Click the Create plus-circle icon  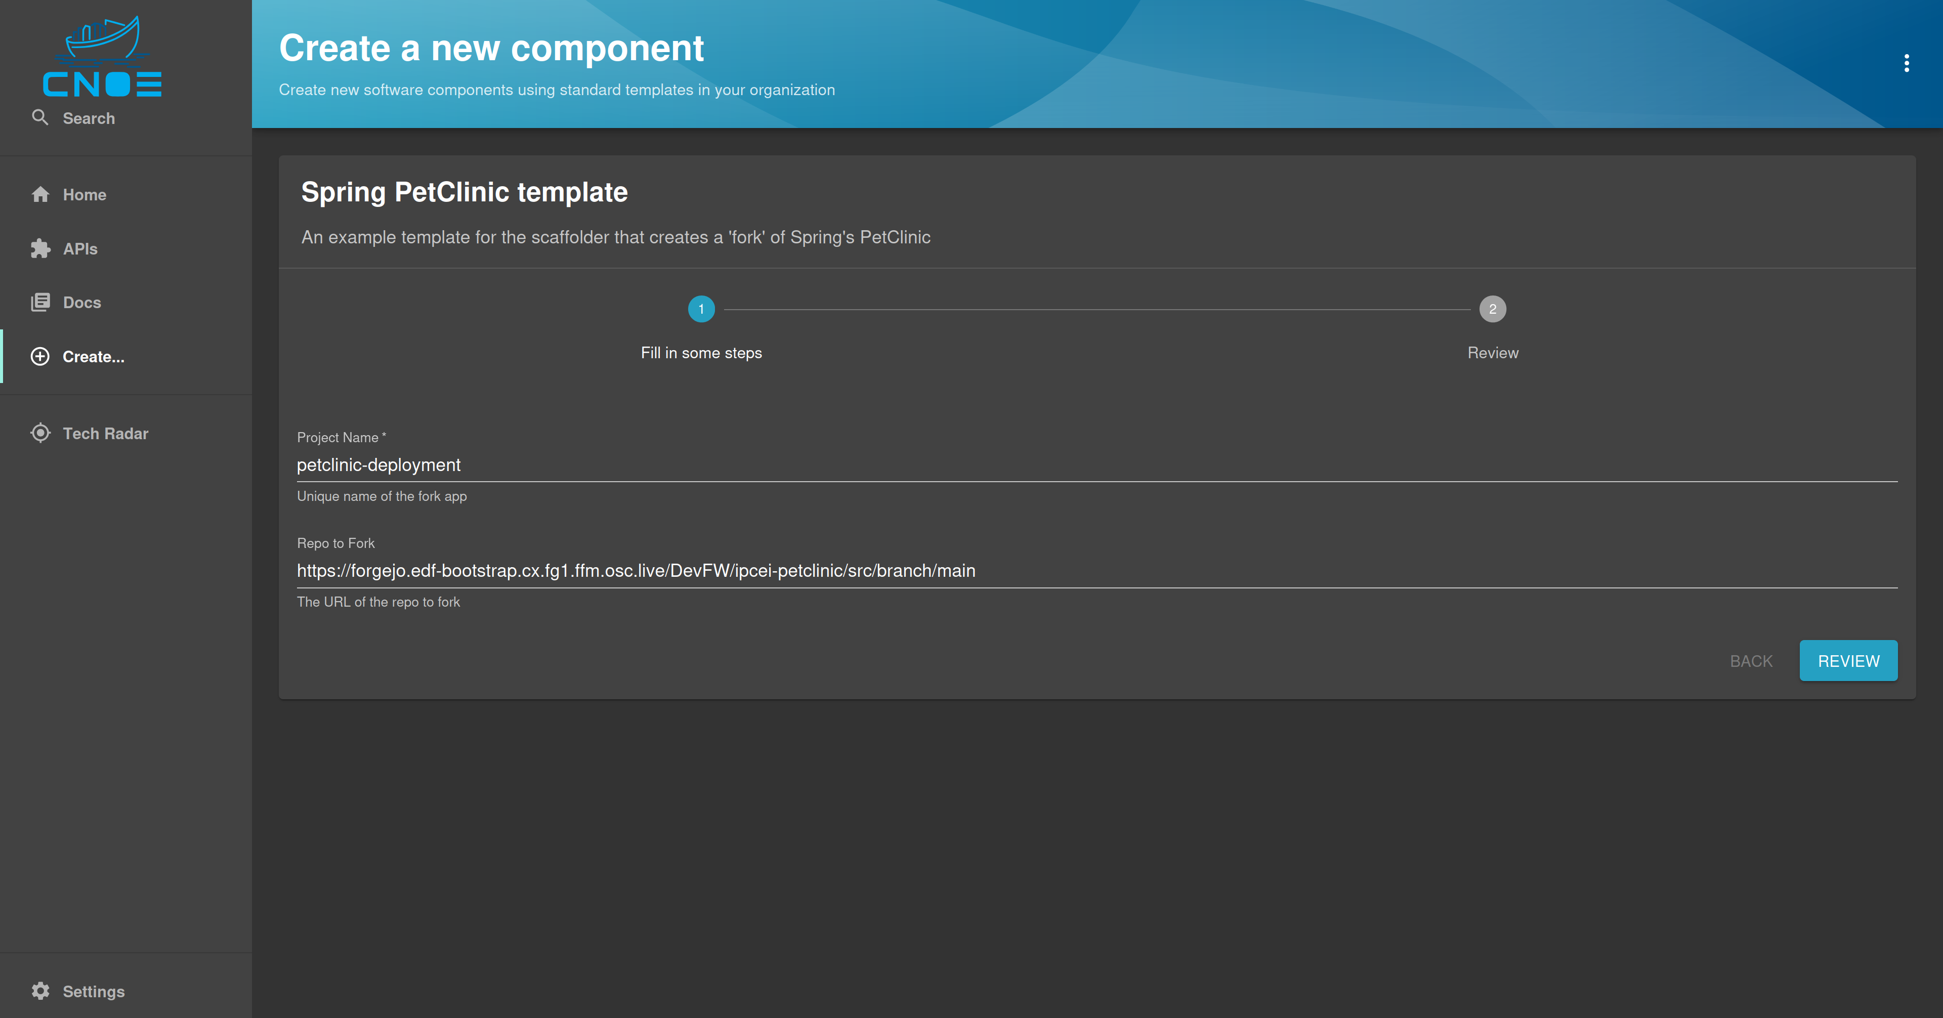pos(40,357)
